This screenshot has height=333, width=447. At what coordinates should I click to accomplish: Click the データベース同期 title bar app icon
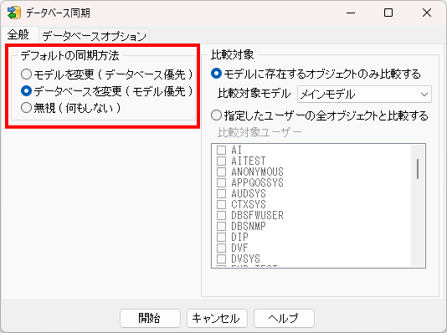pos(13,13)
